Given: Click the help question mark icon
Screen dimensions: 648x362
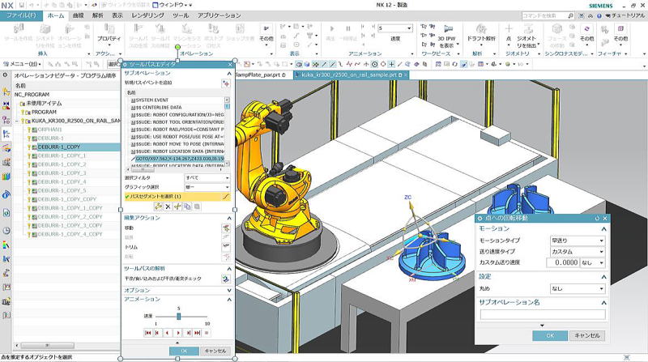Looking at the screenshot, I should pyautogui.click(x=599, y=15).
